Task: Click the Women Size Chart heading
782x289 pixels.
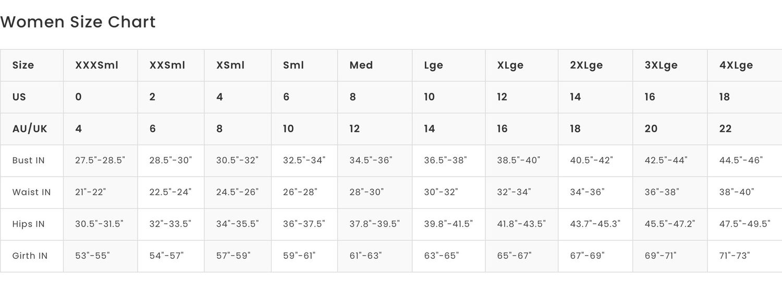Action: (78, 22)
